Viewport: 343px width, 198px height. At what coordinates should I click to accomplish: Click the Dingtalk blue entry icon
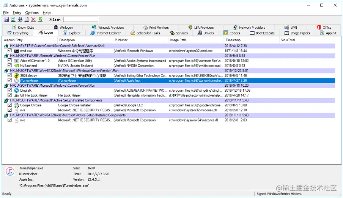pos(16,90)
